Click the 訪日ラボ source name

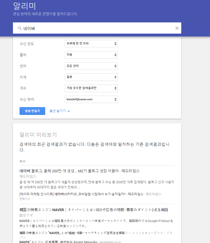pos(26,215)
